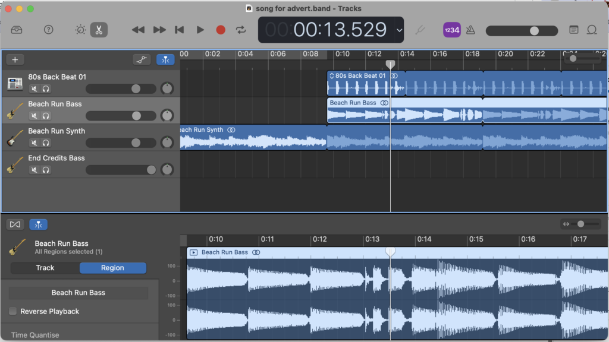Open the Tuner
Viewport: 609px width, 342px height.
[420, 30]
